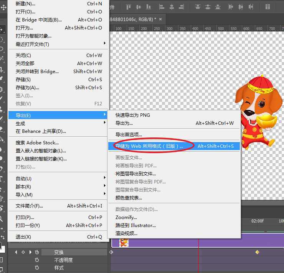Expand the 导出(E) submenu arrow
The width and height of the screenshot is (284, 273).
pos(104,114)
